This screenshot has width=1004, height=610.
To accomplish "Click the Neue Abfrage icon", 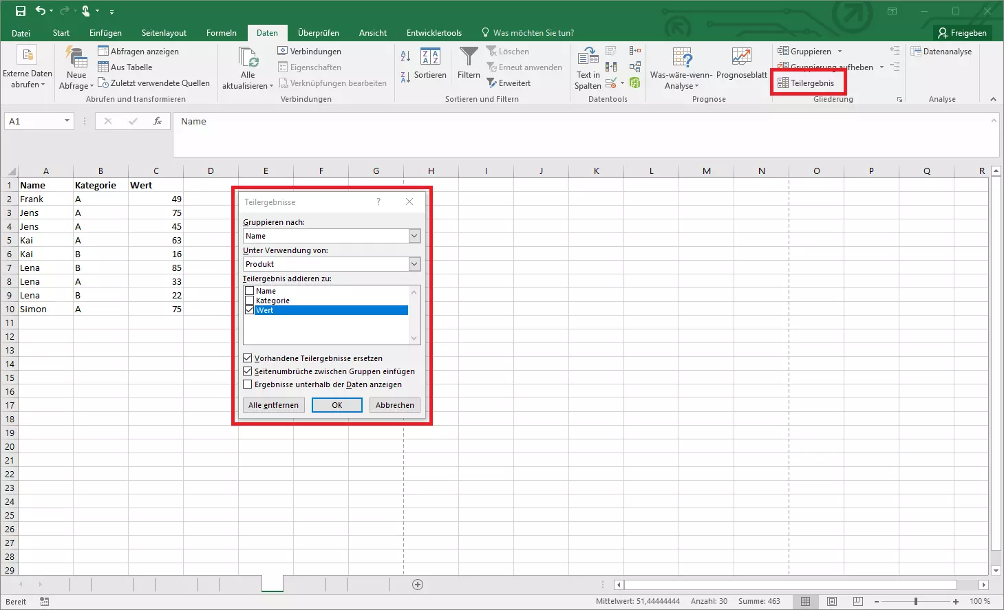I will point(76,57).
